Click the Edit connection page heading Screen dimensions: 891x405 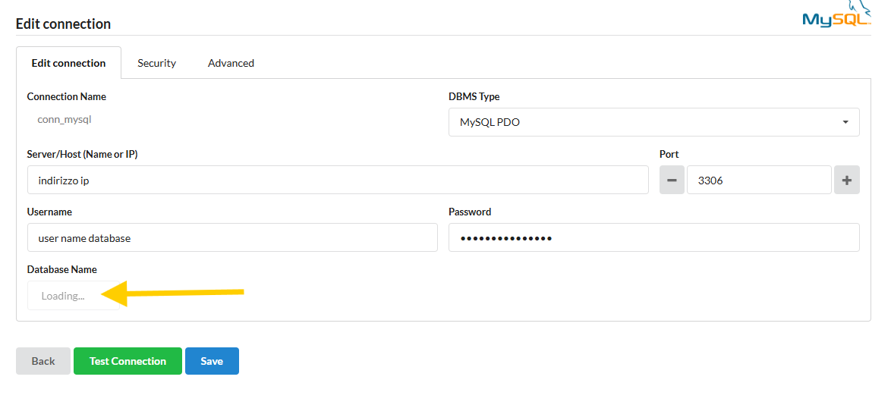tap(63, 24)
